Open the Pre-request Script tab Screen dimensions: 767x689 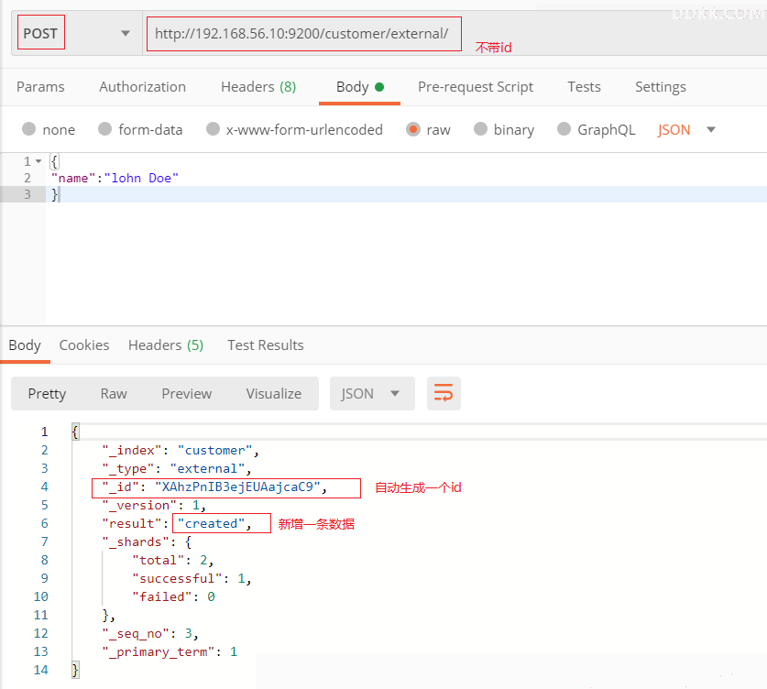475,86
